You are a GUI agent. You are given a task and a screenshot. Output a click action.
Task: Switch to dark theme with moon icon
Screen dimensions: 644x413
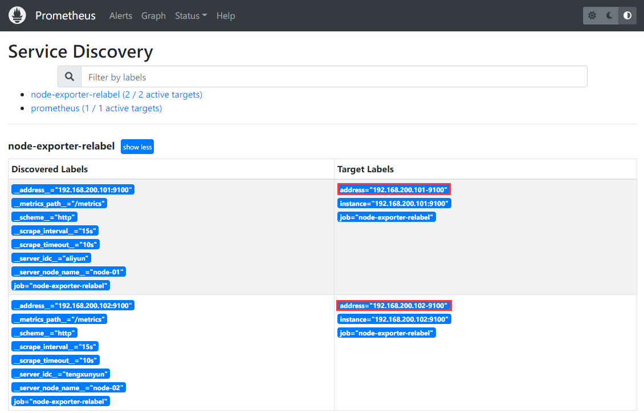609,15
